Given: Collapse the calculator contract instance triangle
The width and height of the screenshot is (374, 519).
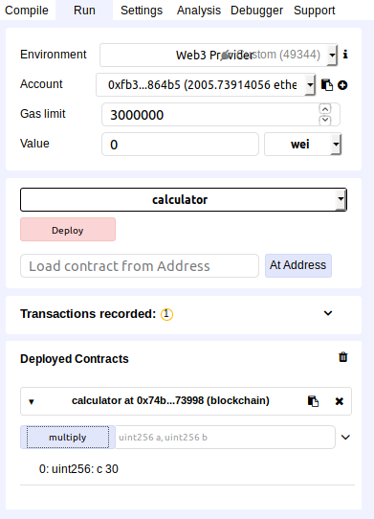Looking at the screenshot, I should click(x=32, y=402).
